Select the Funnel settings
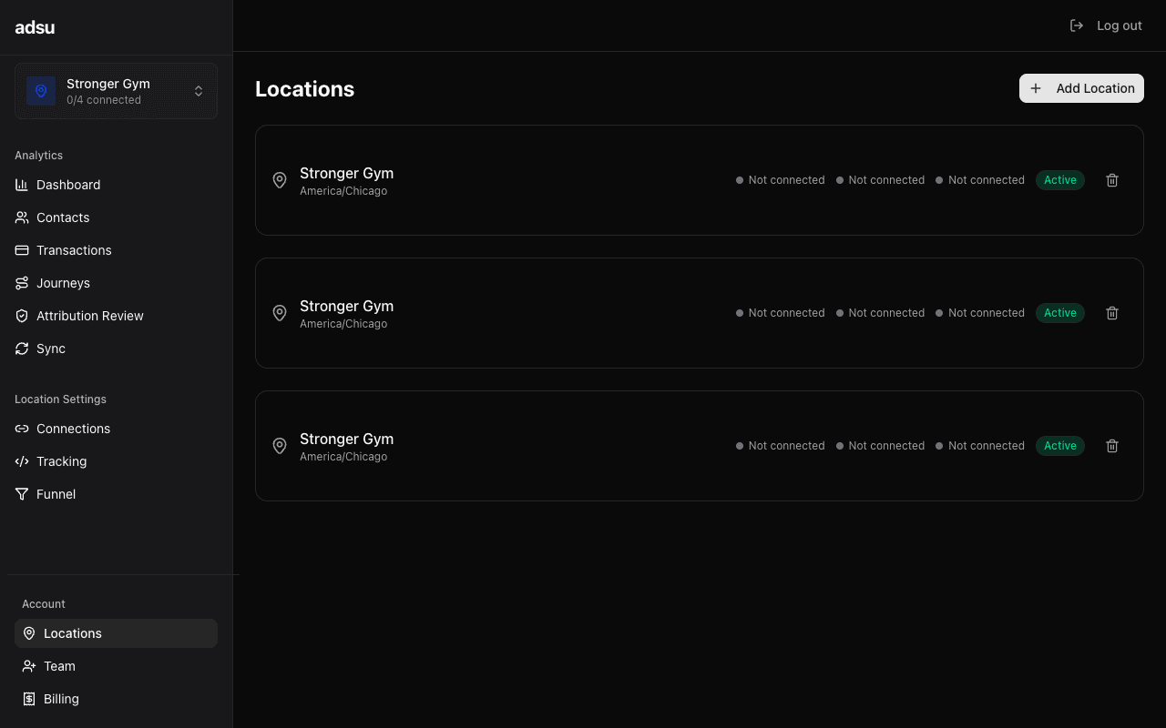1166x728 pixels. 55,494
